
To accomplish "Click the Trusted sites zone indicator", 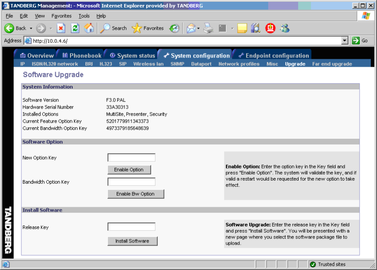I will coord(328,264).
